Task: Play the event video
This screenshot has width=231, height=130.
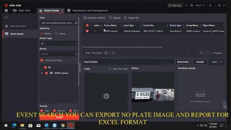Action: 106,96
